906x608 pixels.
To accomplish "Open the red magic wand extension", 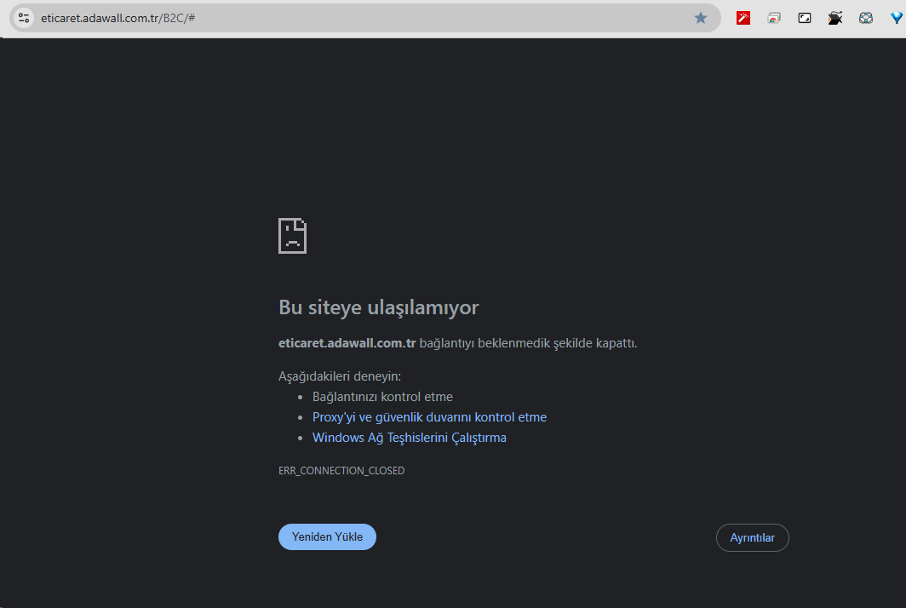I will click(x=743, y=18).
